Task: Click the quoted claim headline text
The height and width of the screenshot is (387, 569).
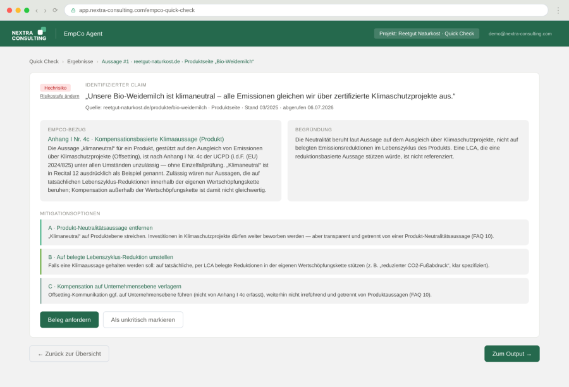Action: click(x=271, y=97)
